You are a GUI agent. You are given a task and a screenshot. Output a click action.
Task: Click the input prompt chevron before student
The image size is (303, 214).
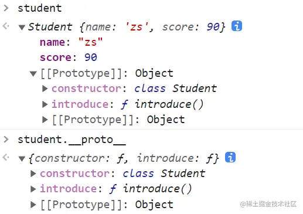pos(6,8)
